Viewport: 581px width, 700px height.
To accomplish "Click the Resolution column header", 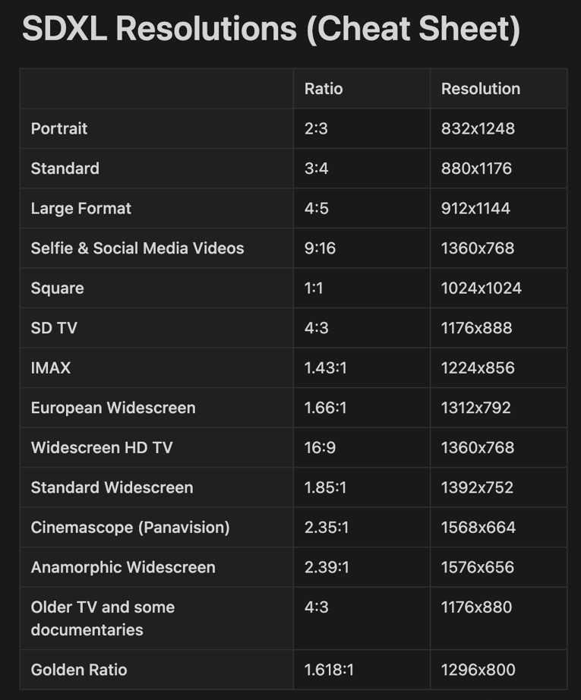I will (x=480, y=89).
